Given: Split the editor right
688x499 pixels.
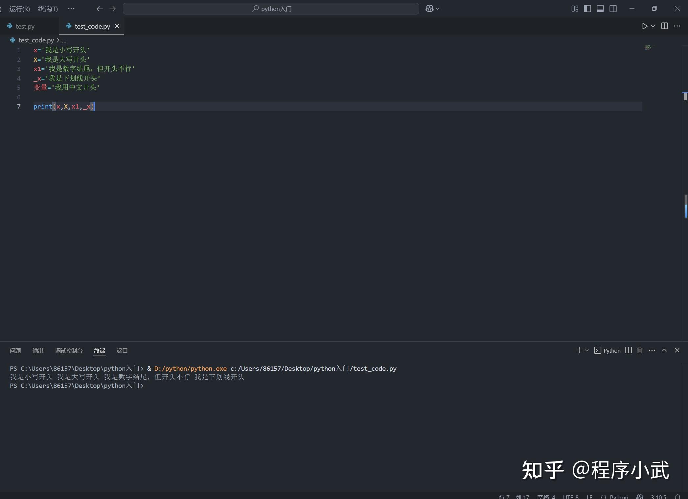Looking at the screenshot, I should coord(664,26).
